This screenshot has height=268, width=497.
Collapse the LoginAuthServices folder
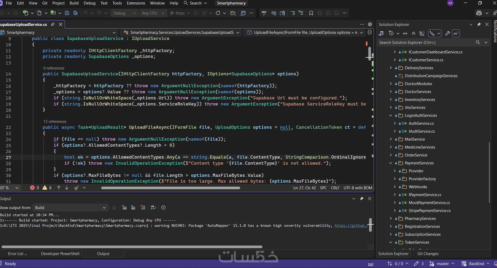[391, 115]
